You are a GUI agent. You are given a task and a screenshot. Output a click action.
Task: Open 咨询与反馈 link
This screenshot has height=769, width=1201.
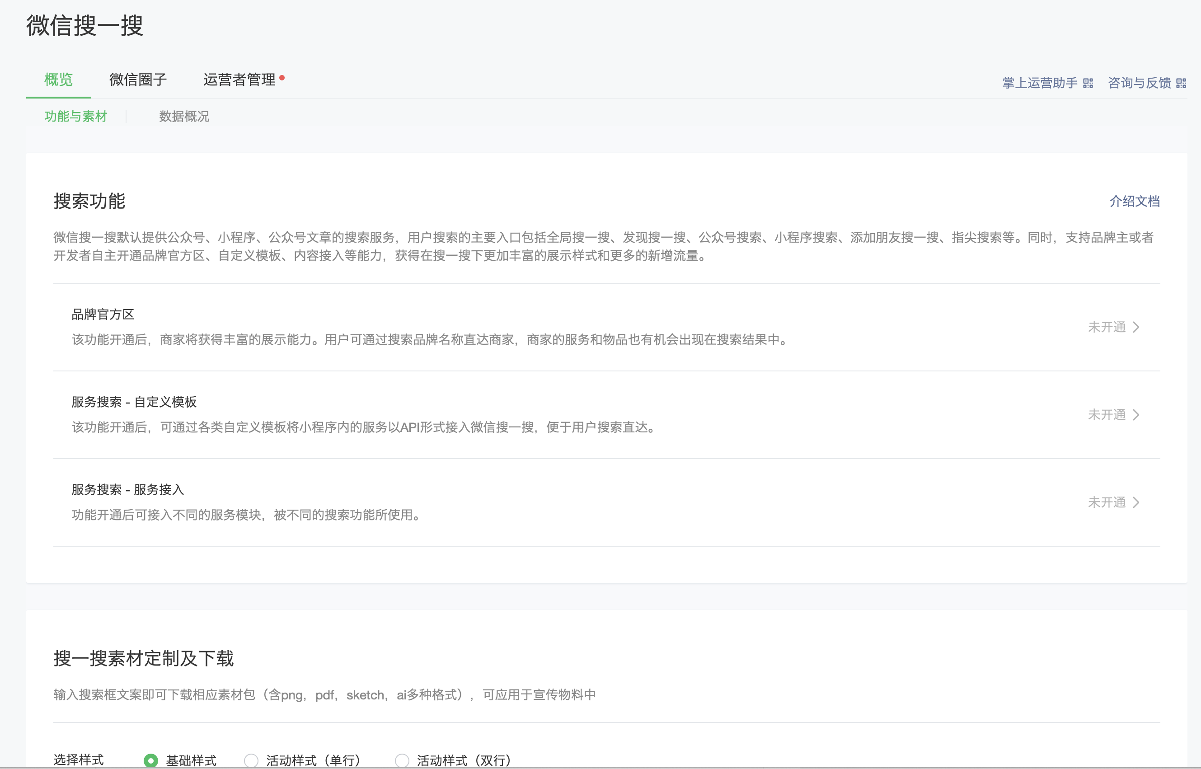tap(1140, 83)
